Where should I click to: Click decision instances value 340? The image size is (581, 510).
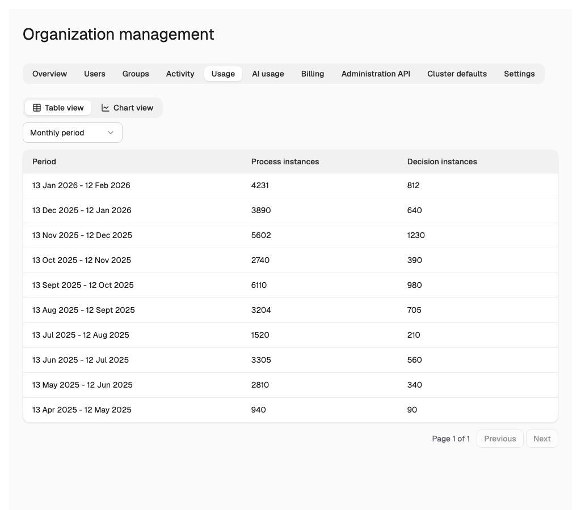click(x=414, y=385)
